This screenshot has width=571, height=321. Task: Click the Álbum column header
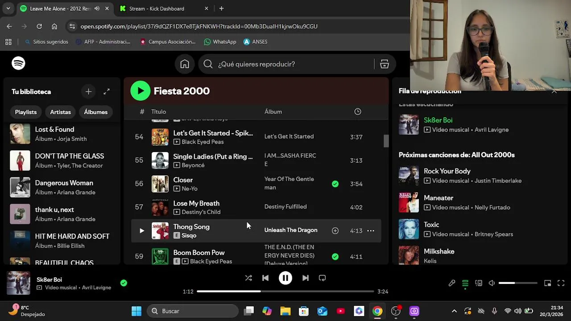point(273,111)
